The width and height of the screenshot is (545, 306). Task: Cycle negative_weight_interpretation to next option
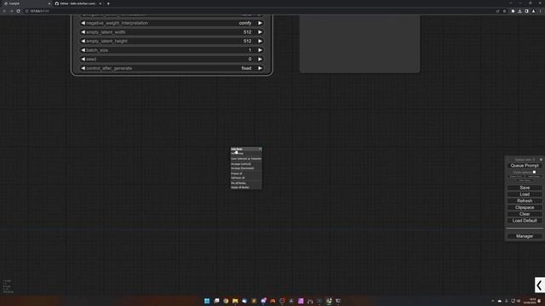point(260,23)
